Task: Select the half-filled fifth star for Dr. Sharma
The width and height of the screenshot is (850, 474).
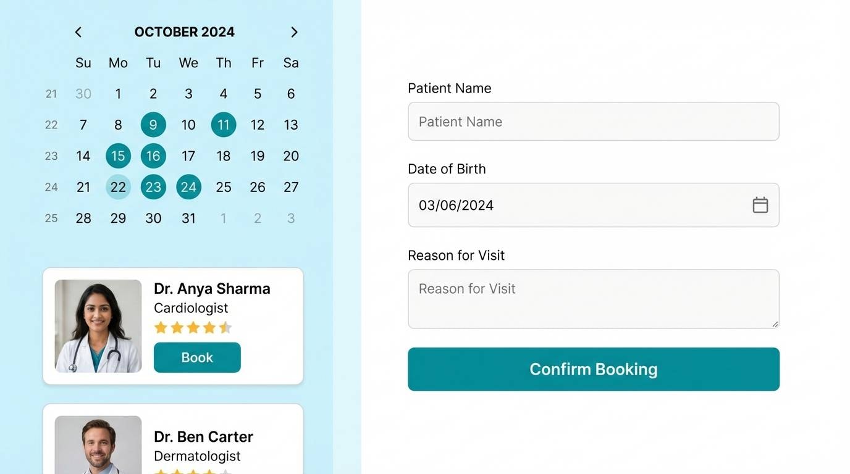Action: (225, 327)
